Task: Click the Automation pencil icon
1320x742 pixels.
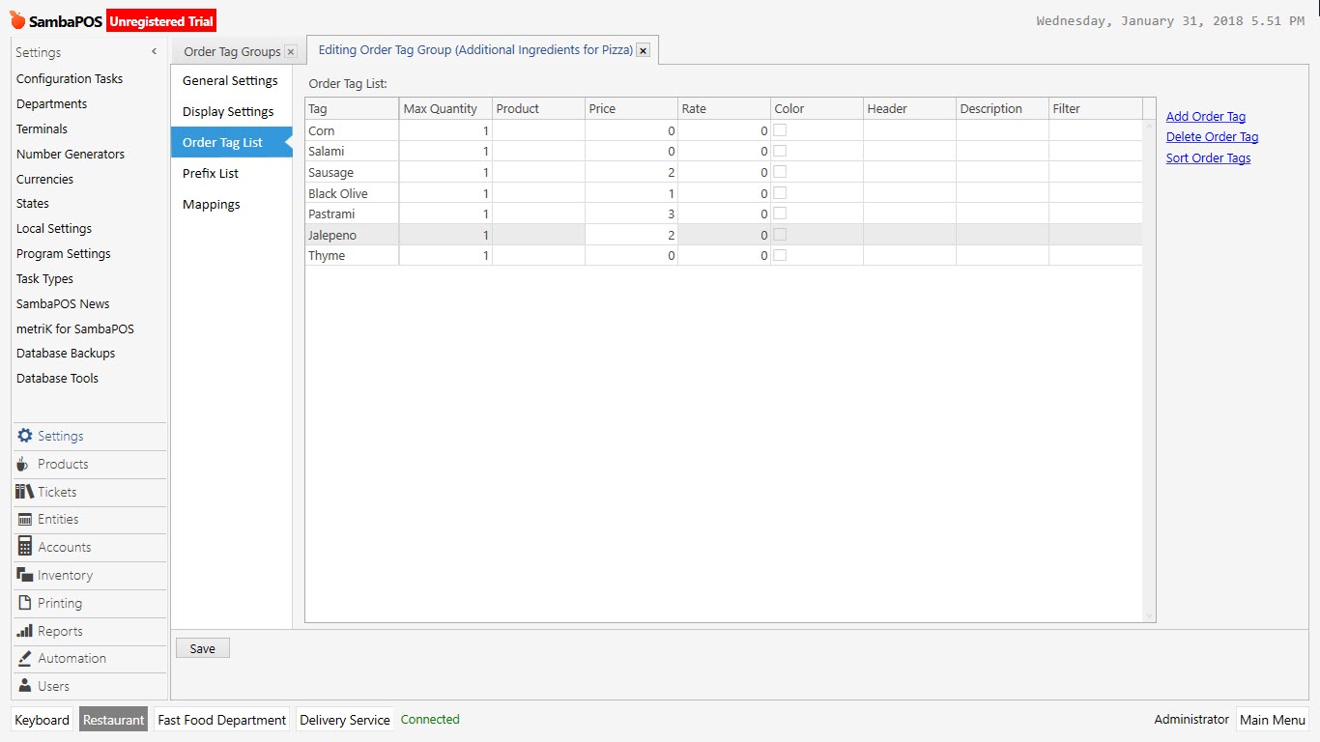Action: coord(24,658)
